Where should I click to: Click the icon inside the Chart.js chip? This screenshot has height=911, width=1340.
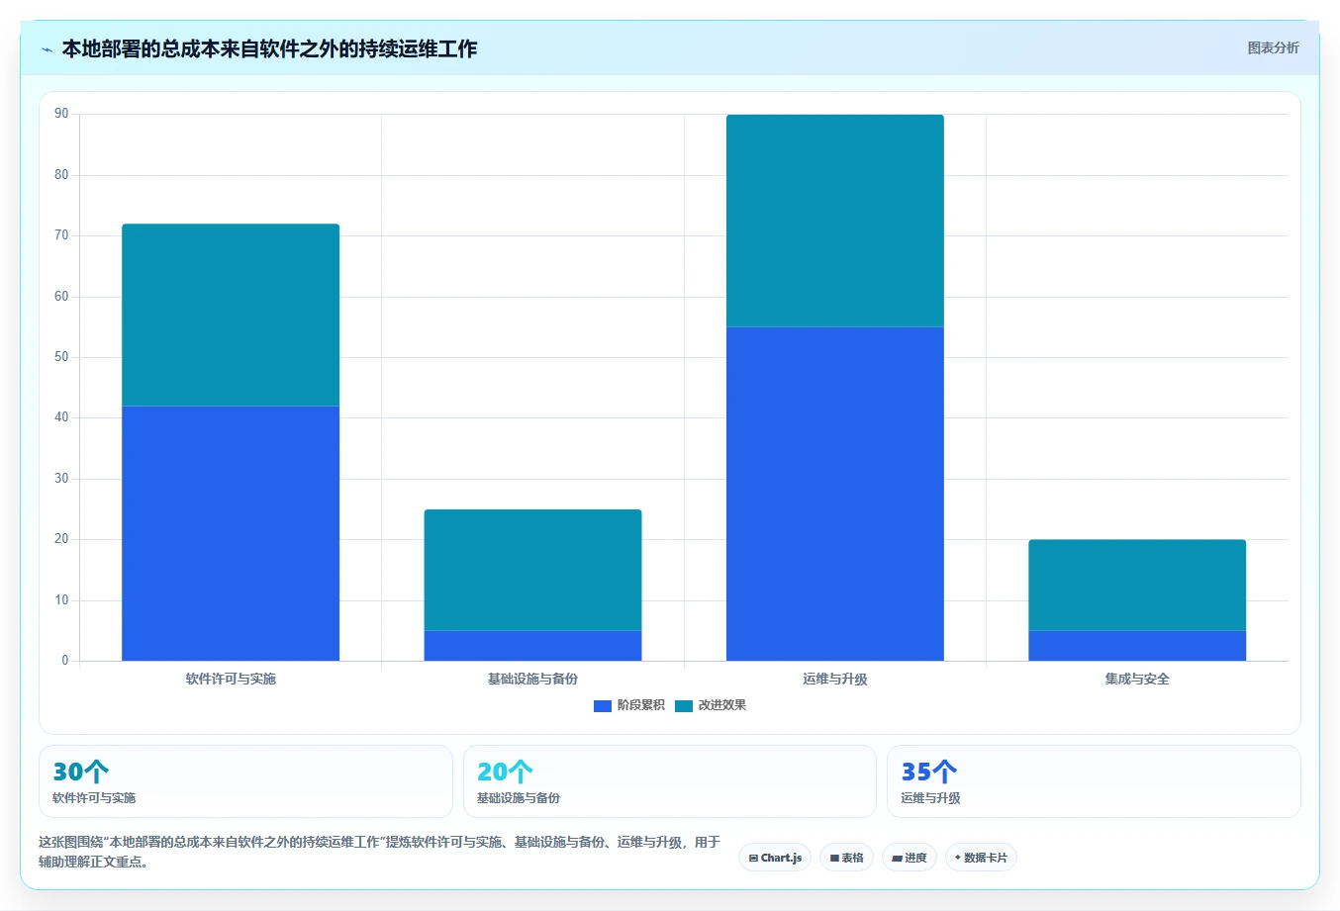(x=753, y=859)
